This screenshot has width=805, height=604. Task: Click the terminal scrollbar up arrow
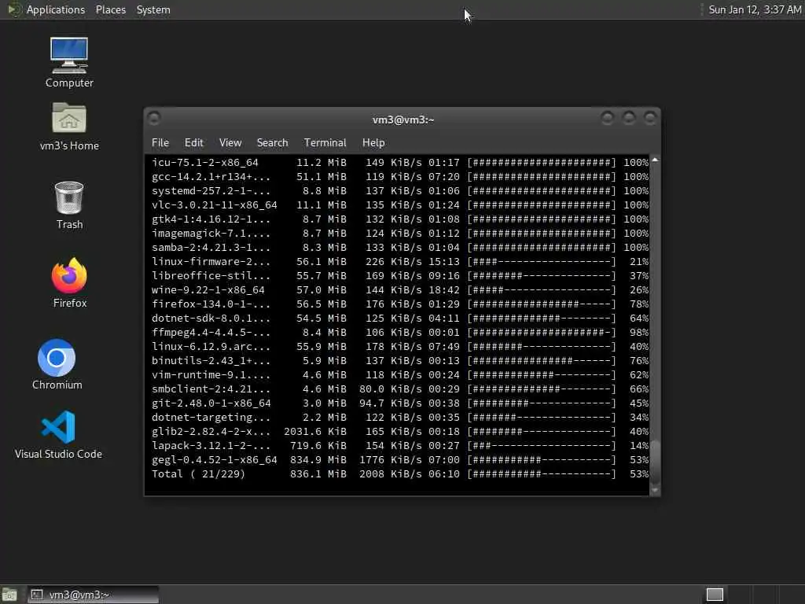click(655, 160)
